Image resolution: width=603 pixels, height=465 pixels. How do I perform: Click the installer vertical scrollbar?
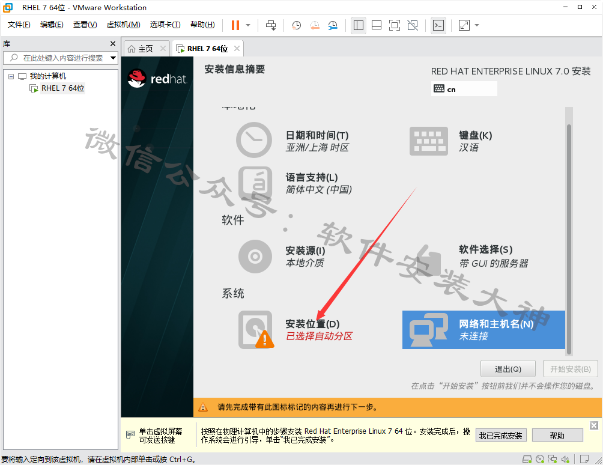pyautogui.click(x=569, y=239)
